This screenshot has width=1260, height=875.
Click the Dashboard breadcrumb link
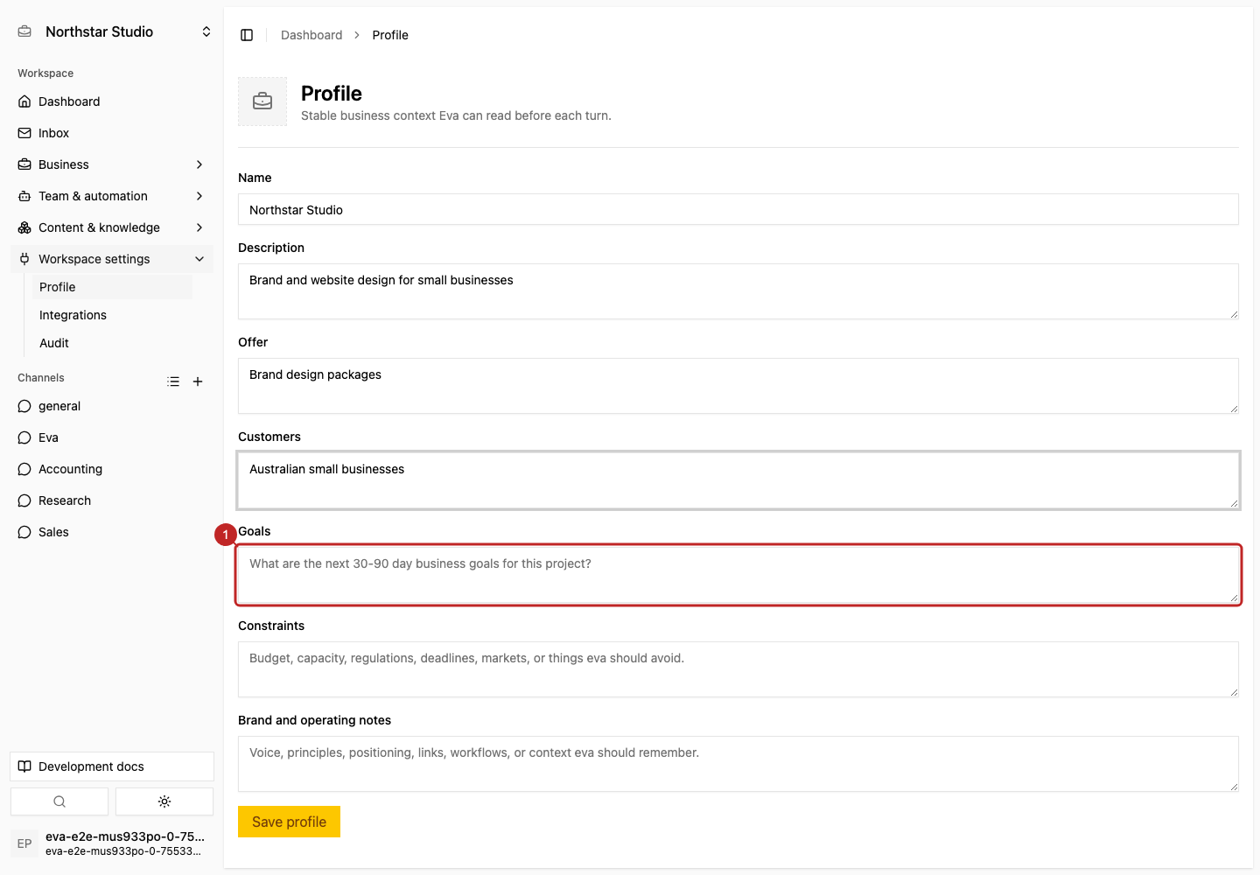pos(311,35)
